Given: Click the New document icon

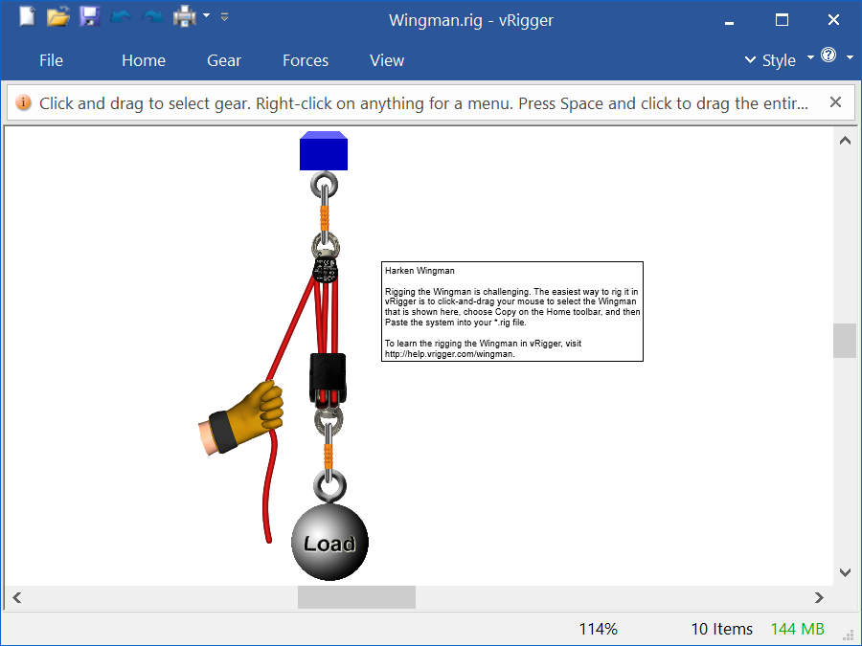Looking at the screenshot, I should point(27,16).
